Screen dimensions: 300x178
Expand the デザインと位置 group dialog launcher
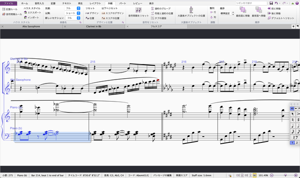pos(123,22)
